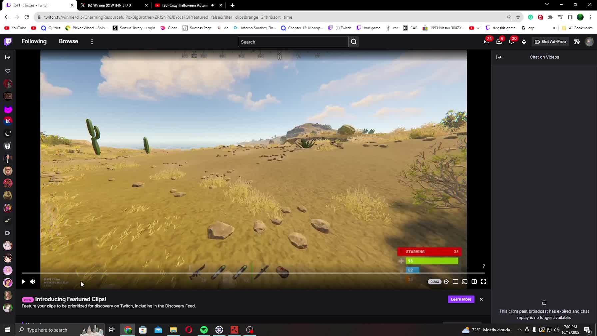Open Spotify from the taskbar
This screenshot has height=336, width=597.
point(204,330)
